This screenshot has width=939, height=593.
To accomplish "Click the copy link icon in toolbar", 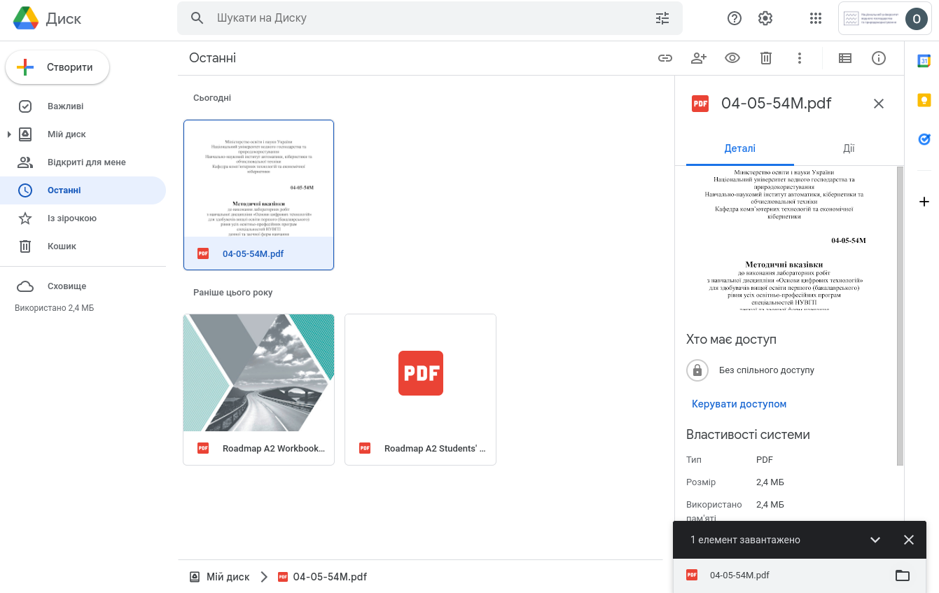I will (665, 58).
